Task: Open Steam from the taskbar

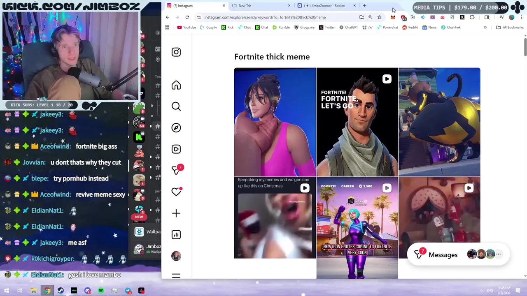Action: point(61,291)
